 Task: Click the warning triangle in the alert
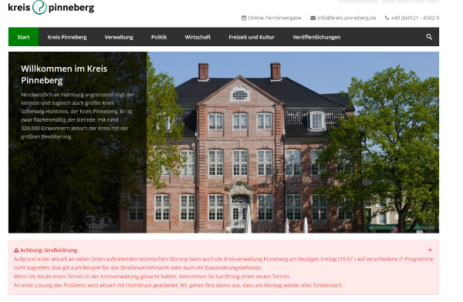tap(16, 250)
